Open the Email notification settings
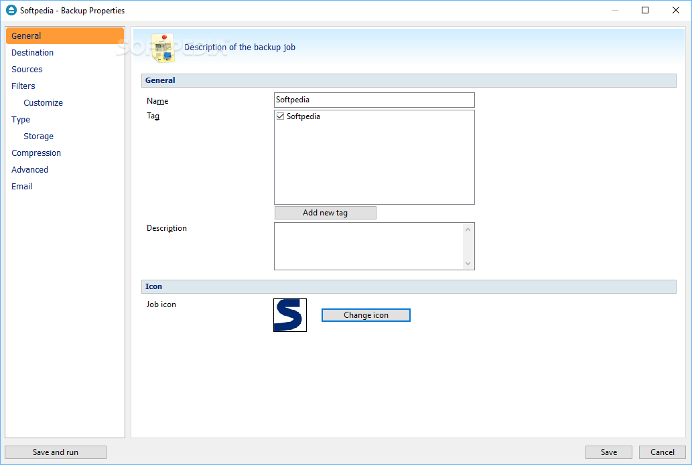This screenshot has height=465, width=692. 21,187
